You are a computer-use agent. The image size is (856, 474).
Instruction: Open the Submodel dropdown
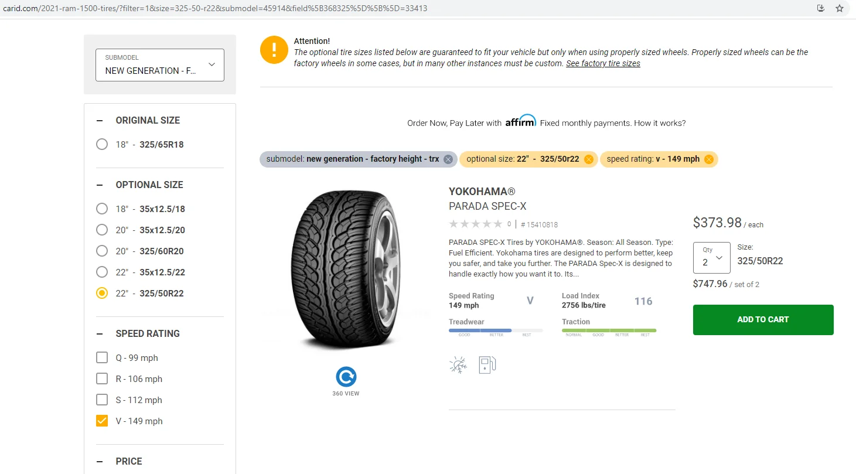pyautogui.click(x=160, y=65)
